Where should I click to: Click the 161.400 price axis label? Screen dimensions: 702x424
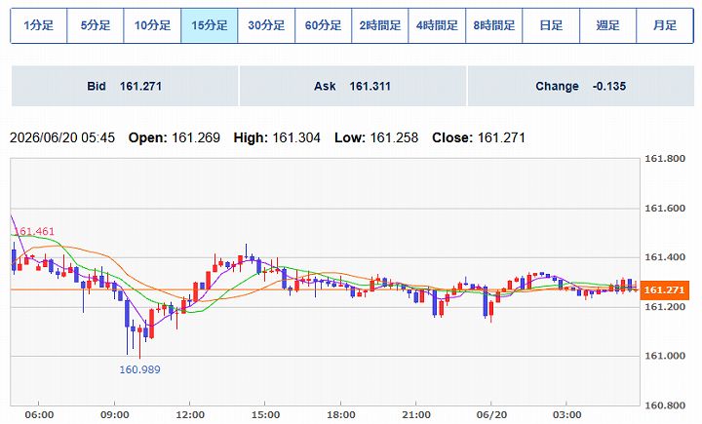click(665, 257)
